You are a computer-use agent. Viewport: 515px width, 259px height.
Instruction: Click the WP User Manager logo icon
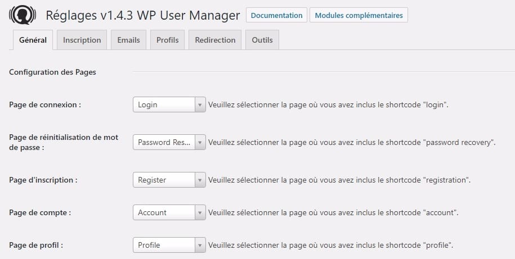click(x=23, y=15)
